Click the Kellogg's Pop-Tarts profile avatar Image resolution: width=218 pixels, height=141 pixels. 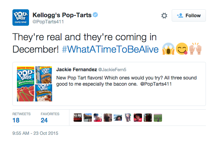coord(21,17)
